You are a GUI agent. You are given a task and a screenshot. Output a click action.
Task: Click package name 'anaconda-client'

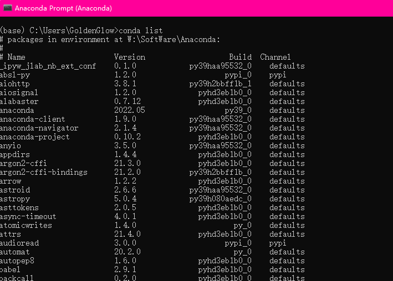click(33, 119)
